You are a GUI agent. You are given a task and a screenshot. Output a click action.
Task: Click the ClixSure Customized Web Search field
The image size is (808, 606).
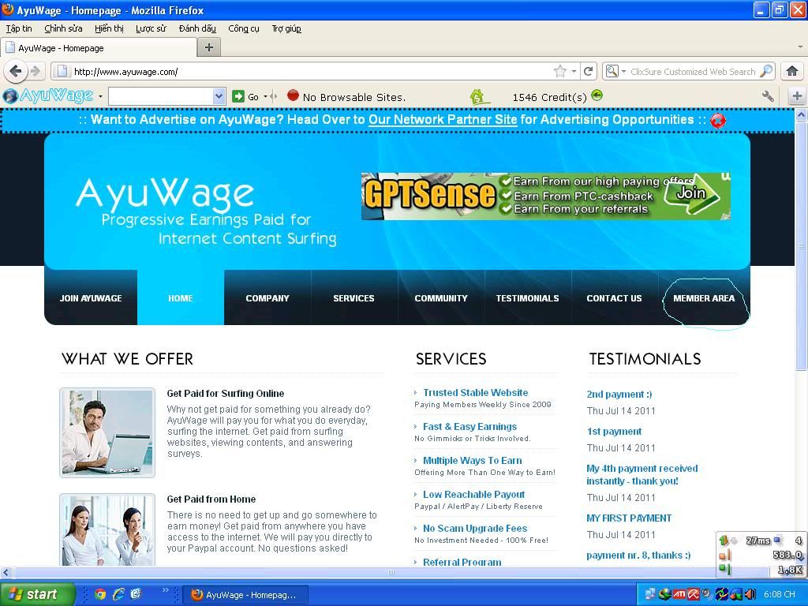(x=693, y=72)
